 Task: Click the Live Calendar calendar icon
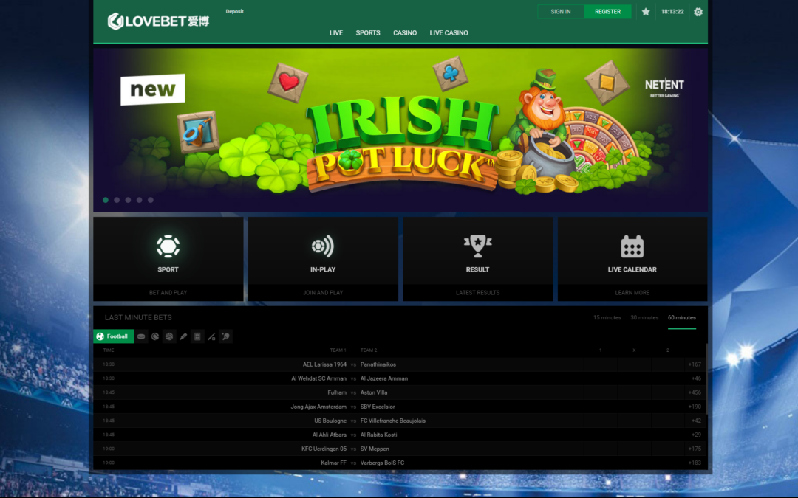632,246
